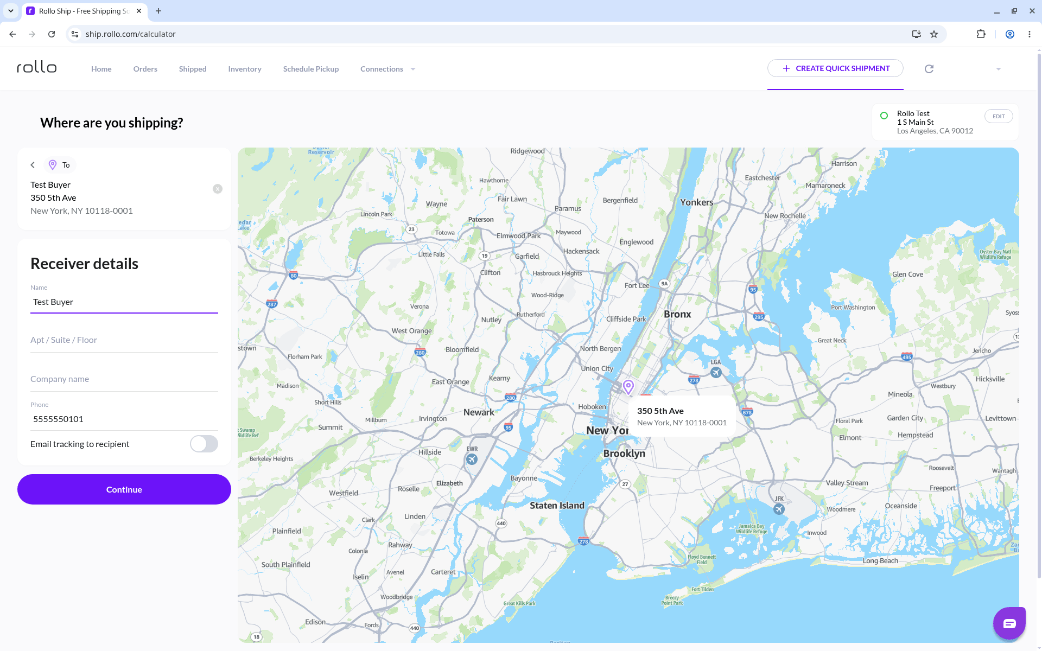Viewport: 1042px width, 651px height.
Task: Click the JFK airport icon on map
Action: click(x=779, y=509)
